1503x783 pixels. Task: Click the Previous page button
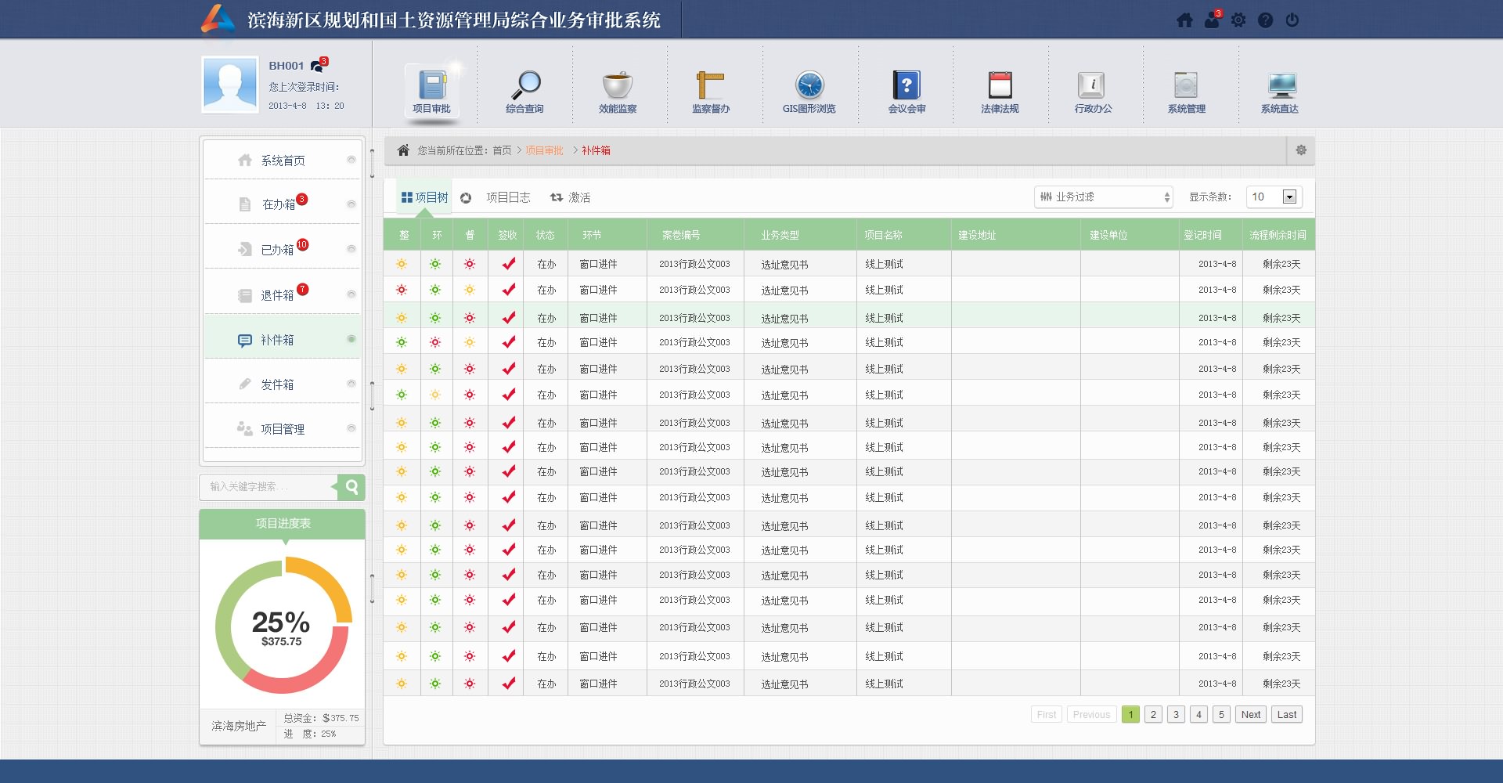(1091, 714)
